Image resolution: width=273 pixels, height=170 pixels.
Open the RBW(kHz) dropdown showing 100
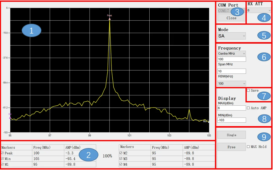coord(232,83)
